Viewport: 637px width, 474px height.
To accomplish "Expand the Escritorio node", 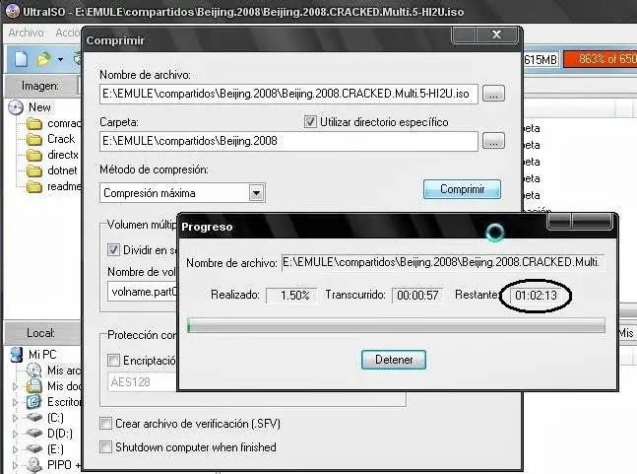I will click(16, 402).
